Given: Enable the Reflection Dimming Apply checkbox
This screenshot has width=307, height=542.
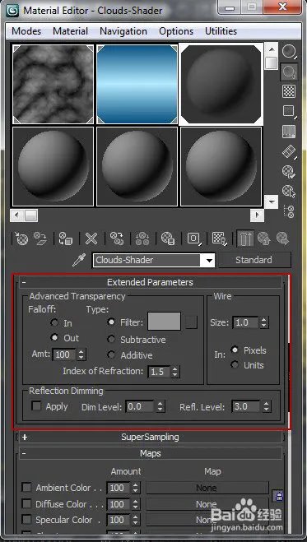Looking at the screenshot, I should 36,405.
